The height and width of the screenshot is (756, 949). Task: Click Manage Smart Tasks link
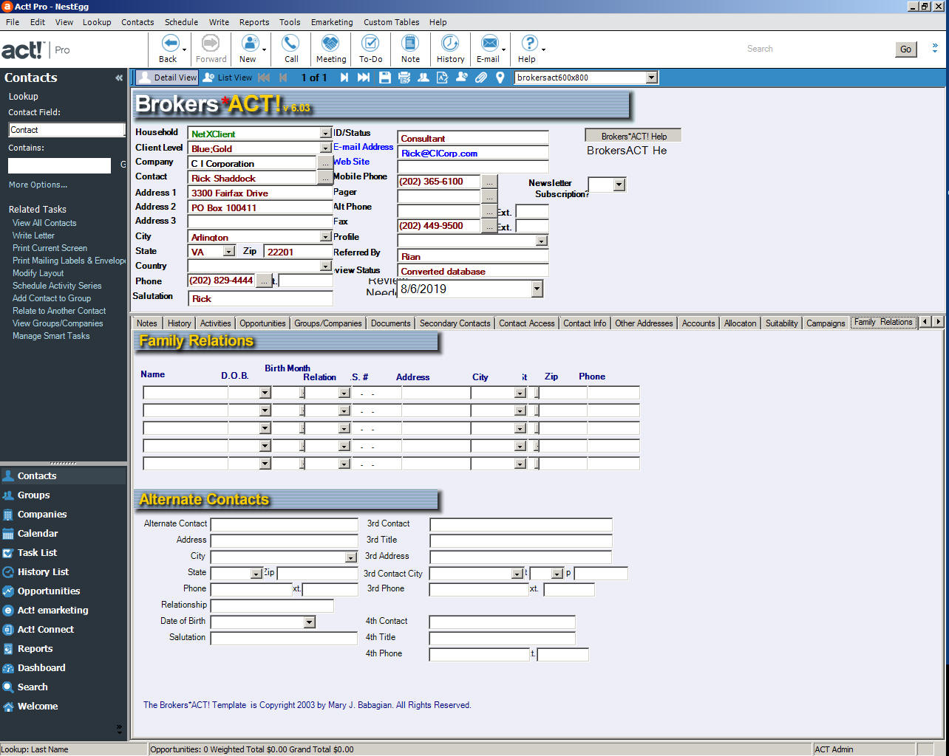pos(51,336)
